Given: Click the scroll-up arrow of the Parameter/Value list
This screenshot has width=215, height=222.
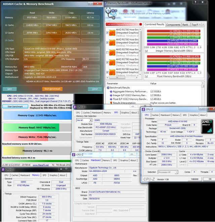Looking at the screenshot, I should point(203,83).
